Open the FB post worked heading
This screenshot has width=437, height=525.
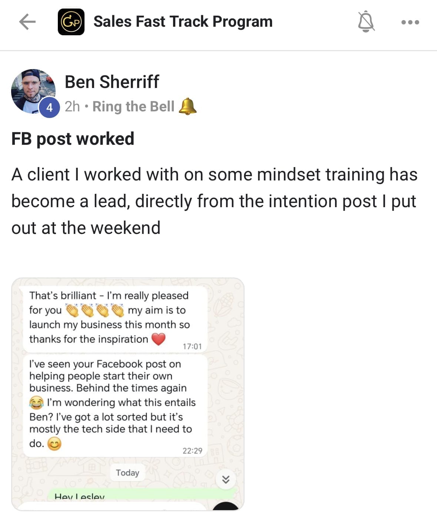pyautogui.click(x=73, y=139)
